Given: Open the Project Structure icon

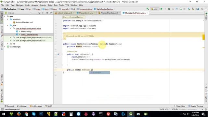Looking at the screenshot, I should click(x=198, y=9).
